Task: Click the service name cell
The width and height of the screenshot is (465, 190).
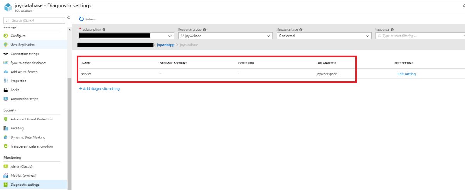Action: (x=86, y=74)
